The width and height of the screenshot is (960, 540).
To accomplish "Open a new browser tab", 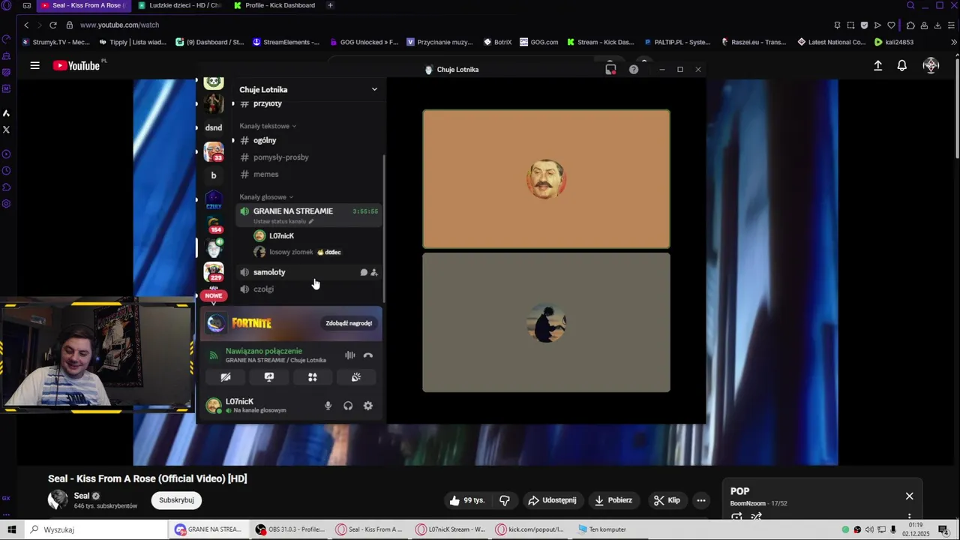I will point(330,5).
